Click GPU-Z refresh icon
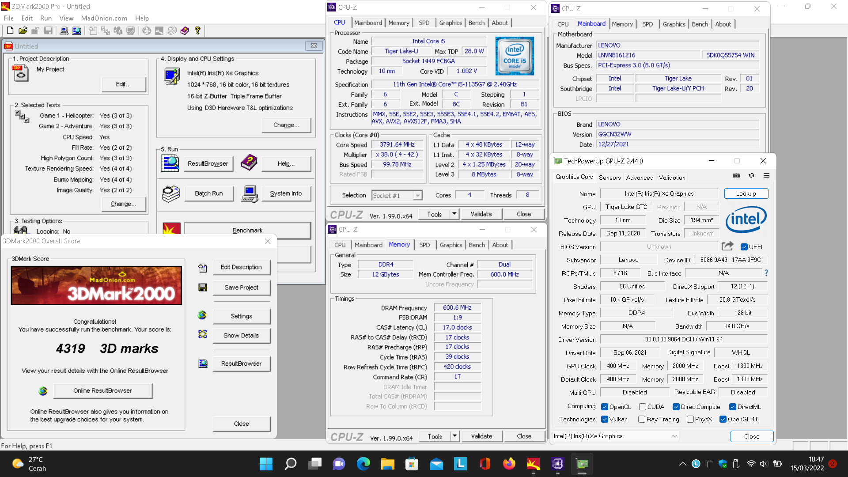This screenshot has height=477, width=848. tap(751, 175)
